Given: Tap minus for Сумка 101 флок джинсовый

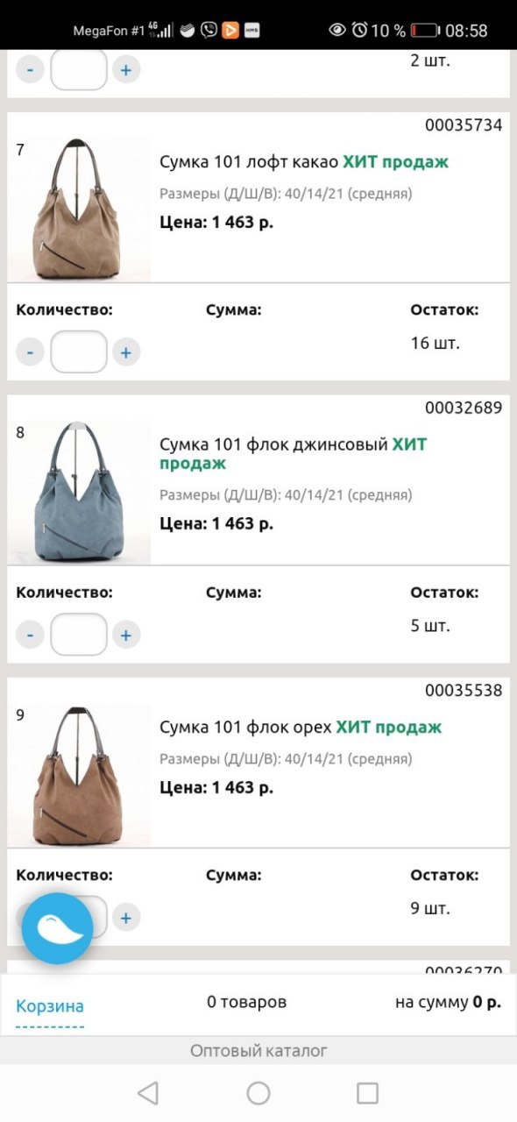Looking at the screenshot, I should 30,635.
